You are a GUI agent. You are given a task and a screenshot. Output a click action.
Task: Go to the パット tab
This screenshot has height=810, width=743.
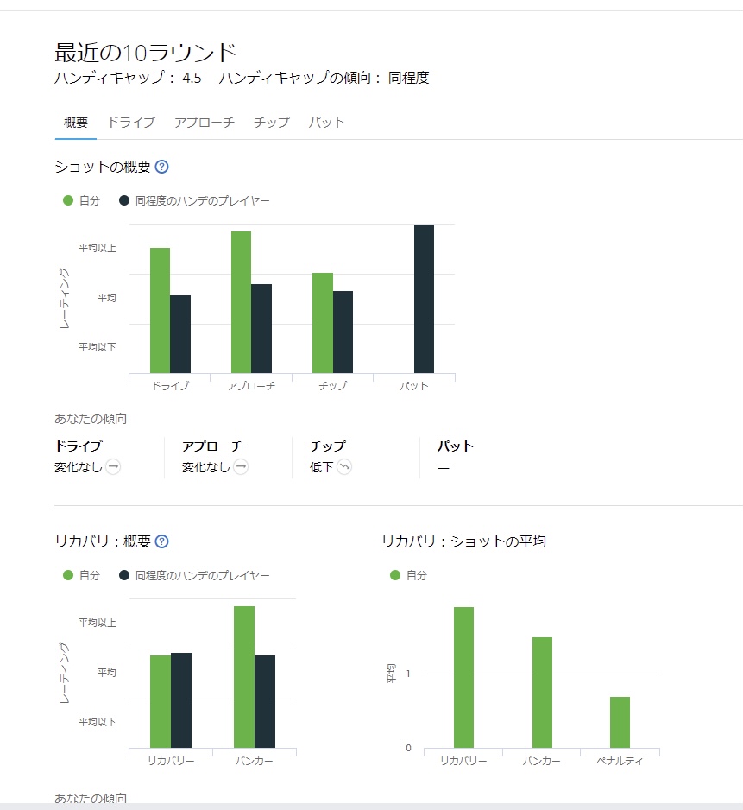(327, 123)
